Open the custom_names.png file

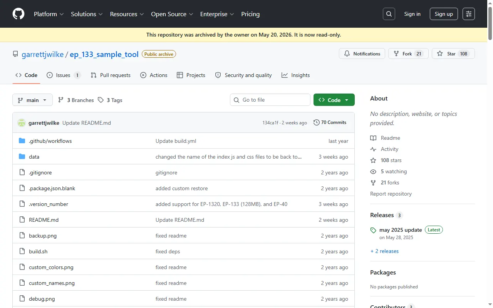[52, 283]
